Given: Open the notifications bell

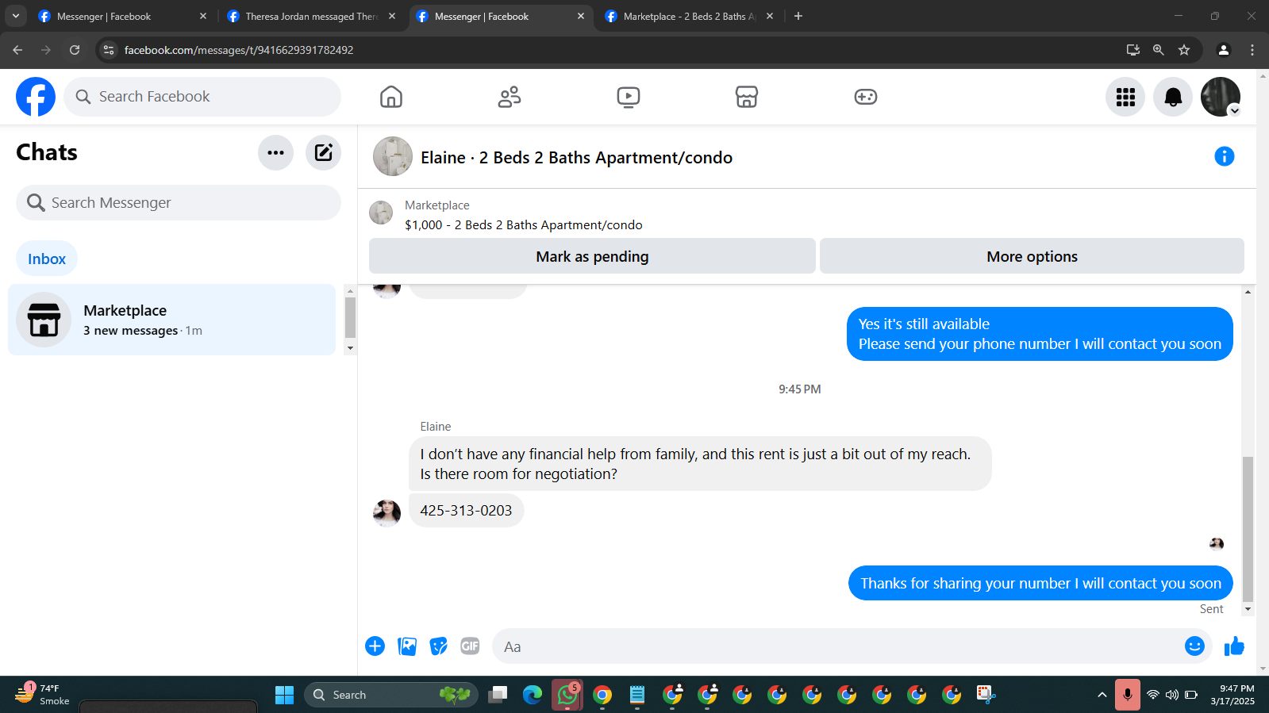Looking at the screenshot, I should [1173, 97].
